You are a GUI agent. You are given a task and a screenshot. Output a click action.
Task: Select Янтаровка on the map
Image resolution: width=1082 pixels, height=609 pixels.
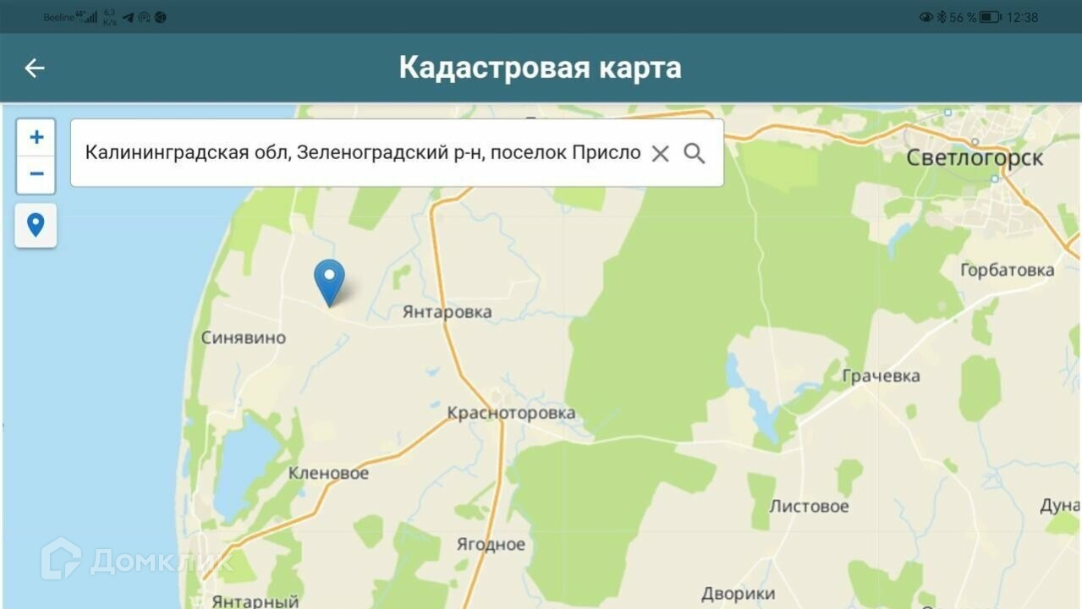point(447,312)
